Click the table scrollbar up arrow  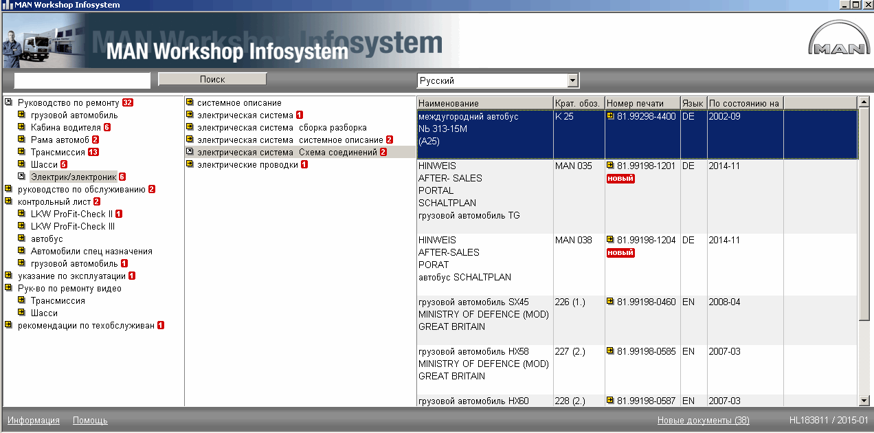point(864,102)
